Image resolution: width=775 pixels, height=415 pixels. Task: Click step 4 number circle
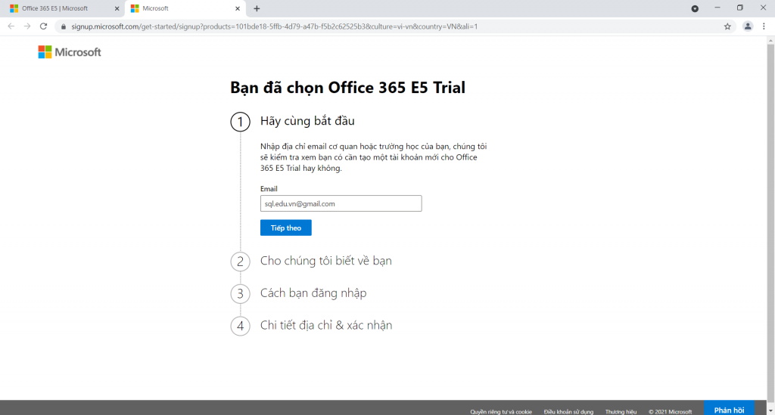coord(240,326)
